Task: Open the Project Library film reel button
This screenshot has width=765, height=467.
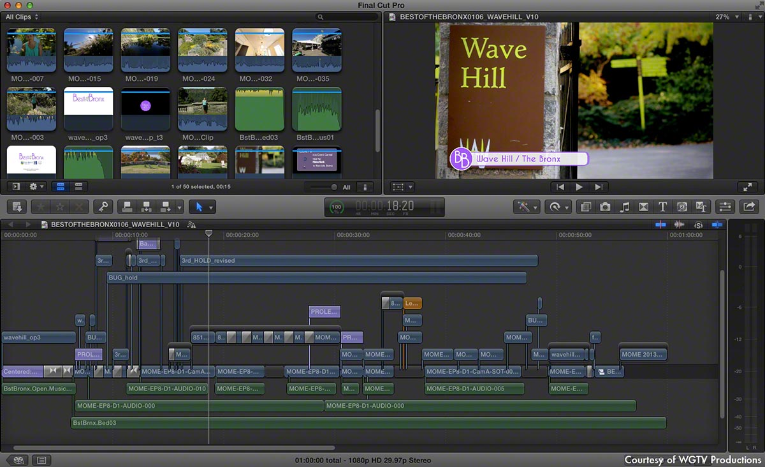Action: (18, 460)
